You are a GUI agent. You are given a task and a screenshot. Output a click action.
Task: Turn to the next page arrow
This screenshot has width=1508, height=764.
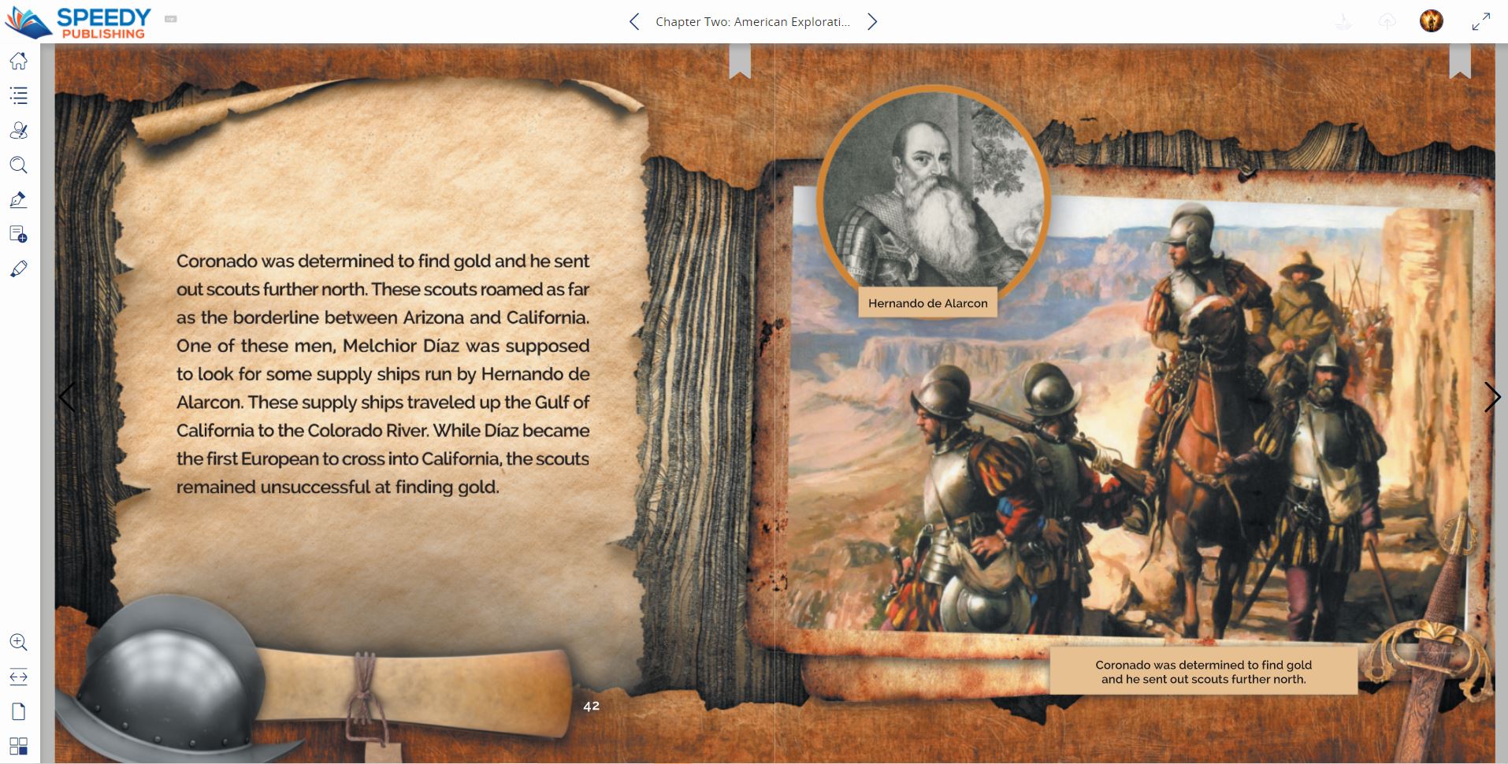coord(1492,397)
